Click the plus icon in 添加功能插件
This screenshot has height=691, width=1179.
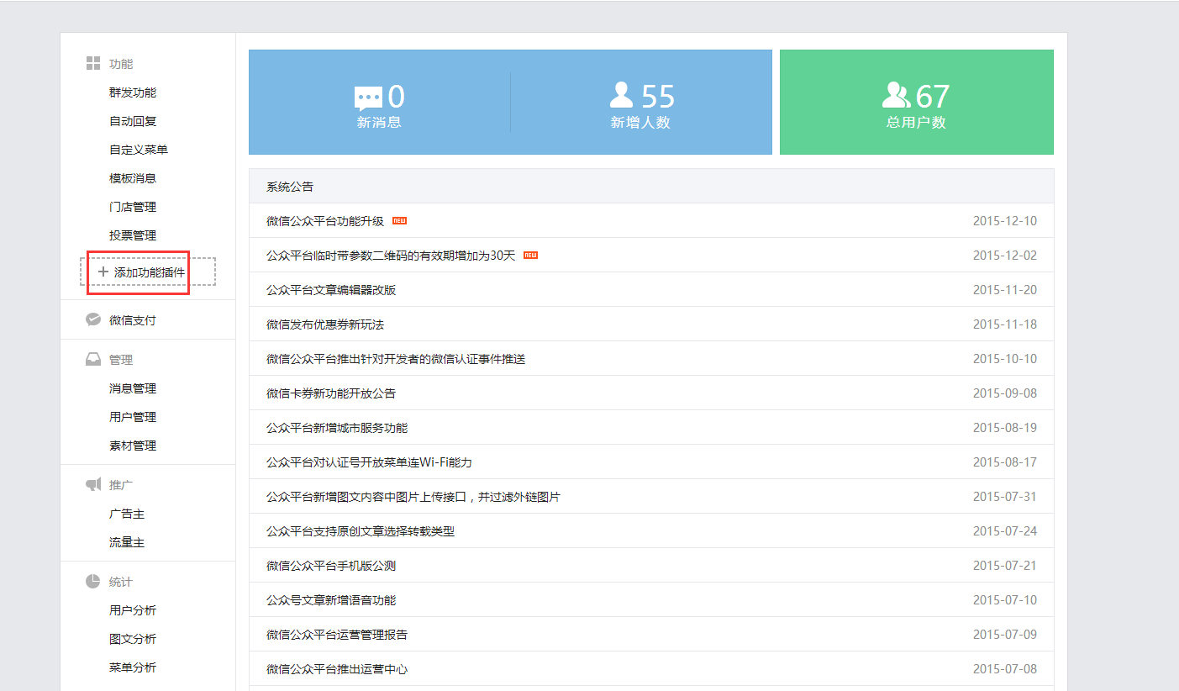103,272
